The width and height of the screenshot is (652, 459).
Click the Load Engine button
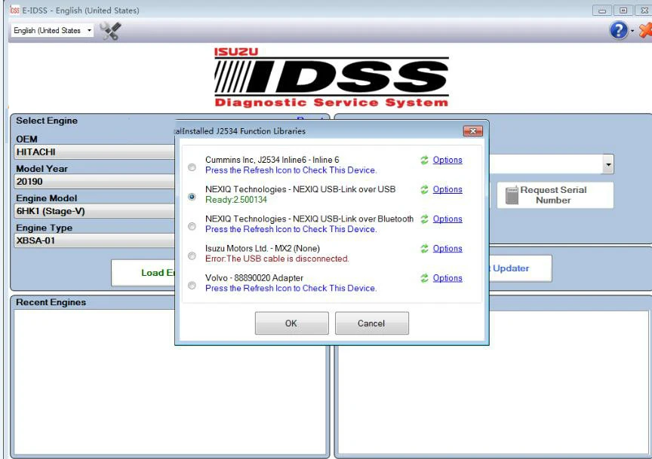tap(143, 273)
